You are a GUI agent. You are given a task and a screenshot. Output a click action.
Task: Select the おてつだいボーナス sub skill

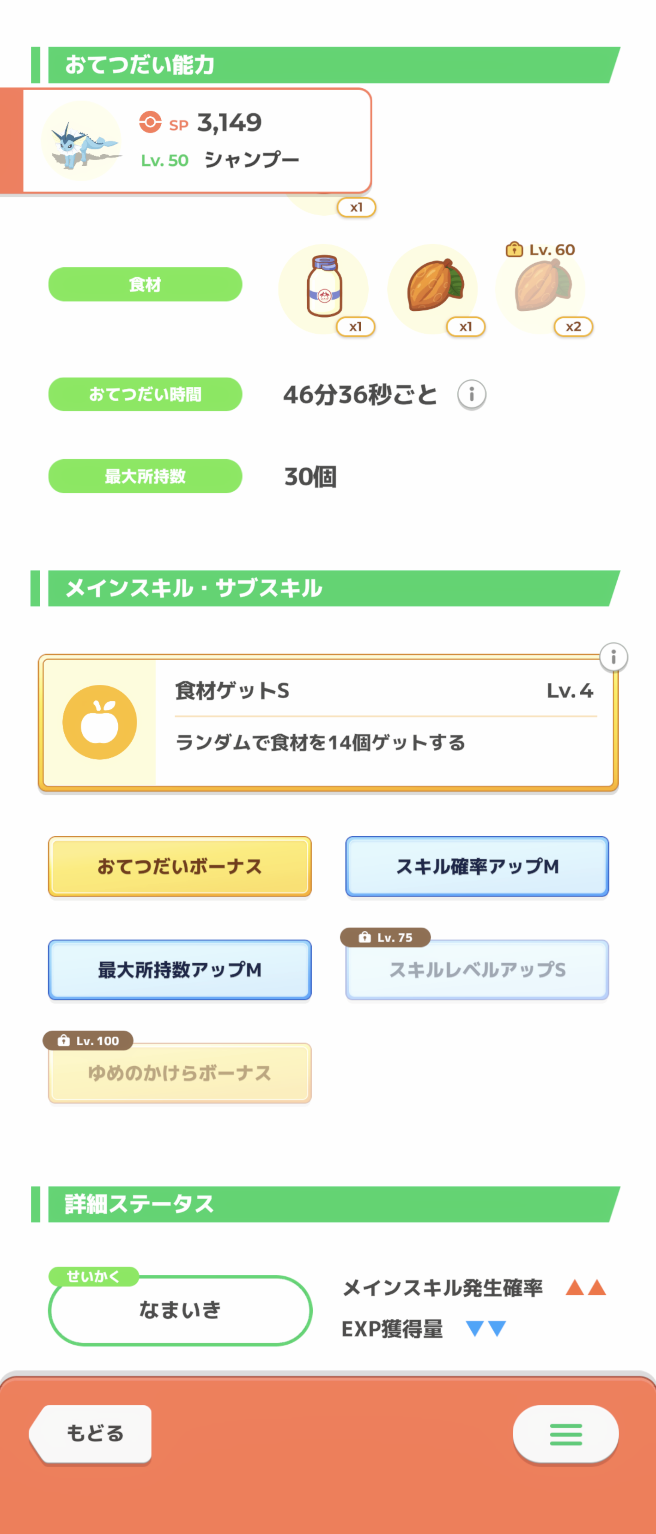coord(180,866)
